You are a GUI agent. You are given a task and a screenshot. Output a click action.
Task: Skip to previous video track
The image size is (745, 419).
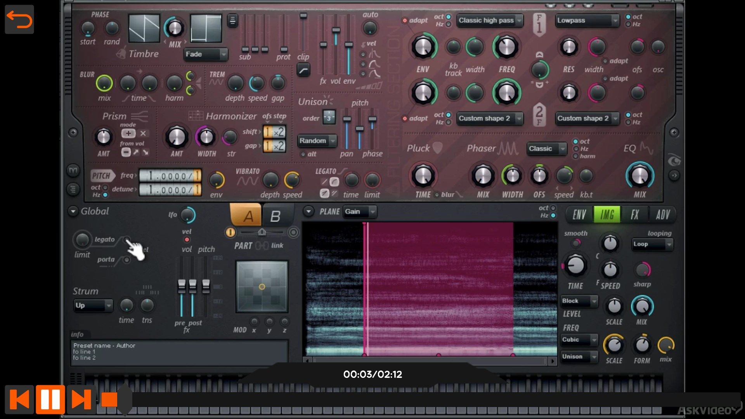tap(19, 399)
